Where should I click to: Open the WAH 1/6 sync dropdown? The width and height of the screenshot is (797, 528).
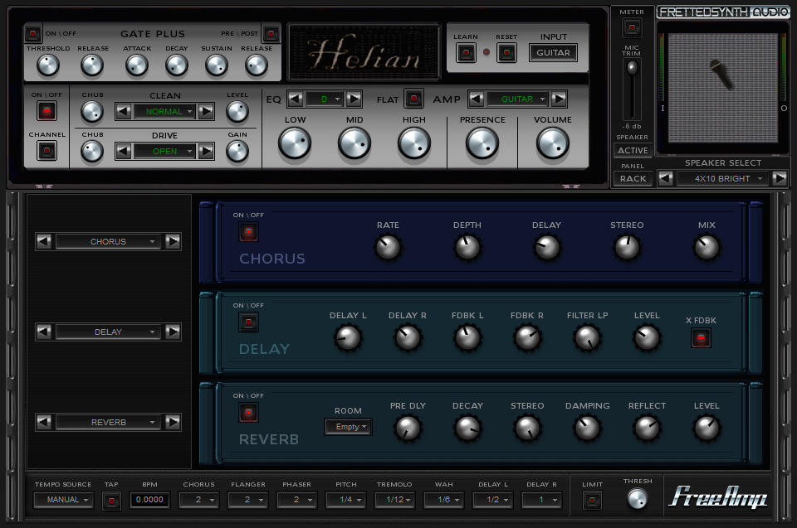click(x=443, y=500)
